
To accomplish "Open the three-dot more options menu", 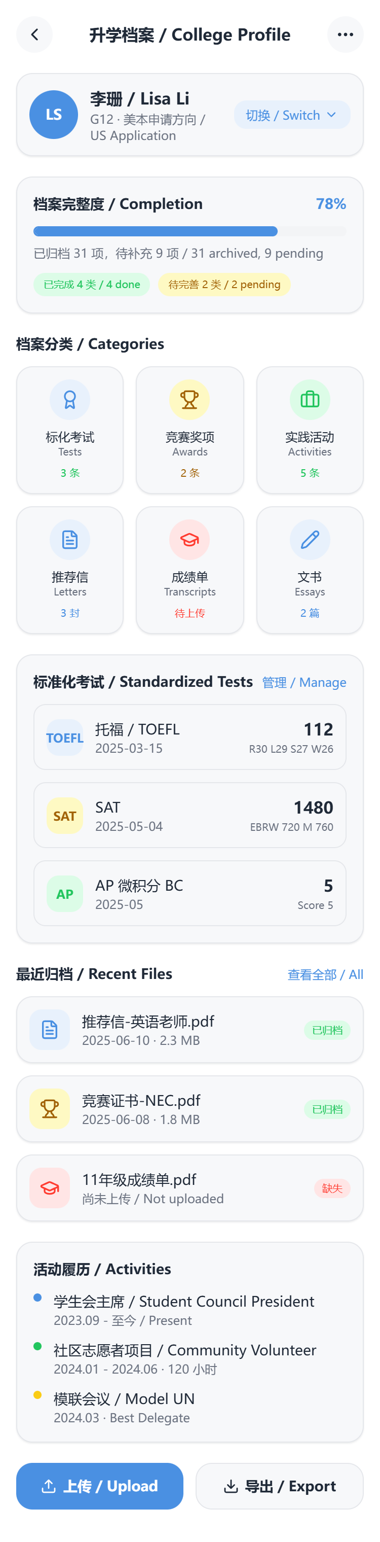I will pos(346,34).
